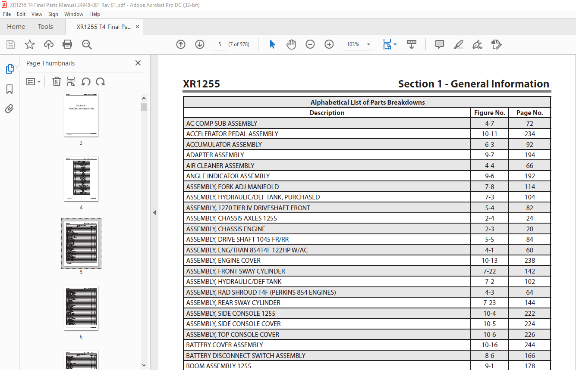This screenshot has height=370, width=576.
Task: Click the Save file icon
Action: coord(11,44)
